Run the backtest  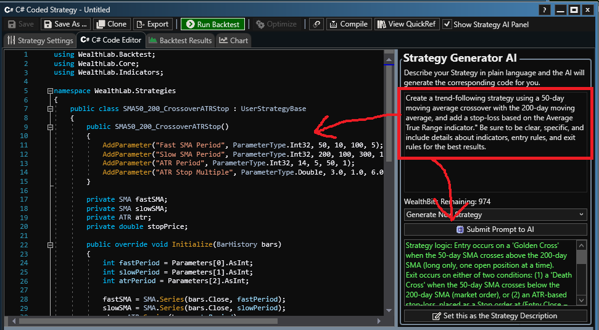click(213, 24)
